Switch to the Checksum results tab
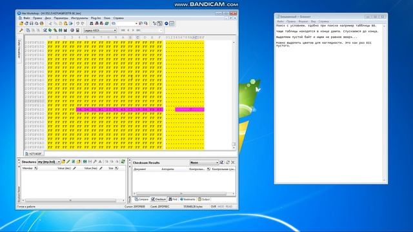The height and width of the screenshot is (232, 413). [159, 199]
